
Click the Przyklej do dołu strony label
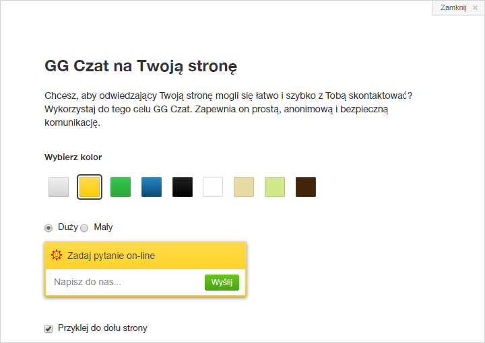point(102,328)
